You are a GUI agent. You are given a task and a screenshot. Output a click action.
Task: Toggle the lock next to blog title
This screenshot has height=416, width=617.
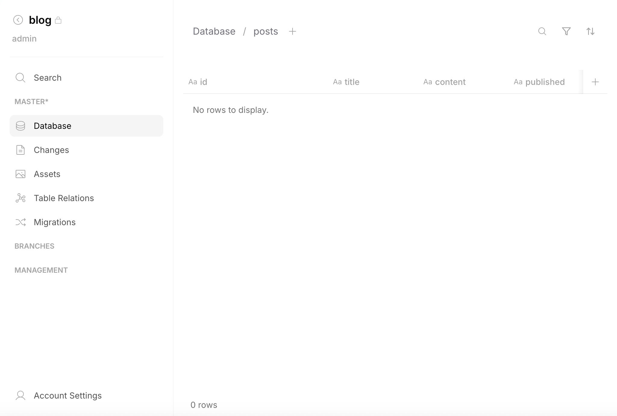(58, 20)
